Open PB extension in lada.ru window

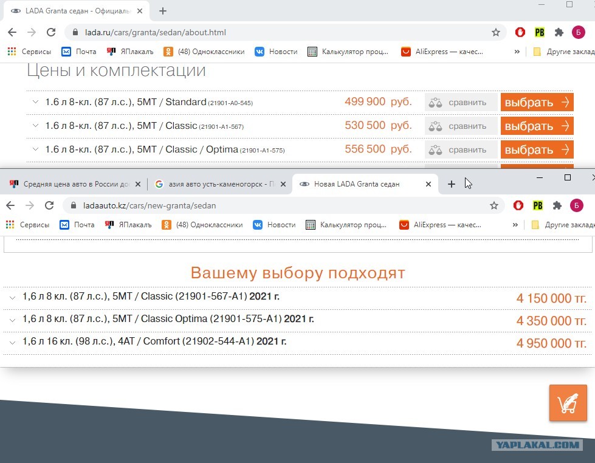(539, 32)
